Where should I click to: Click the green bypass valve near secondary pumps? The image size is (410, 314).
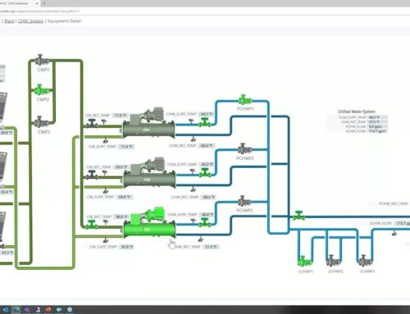pos(298,216)
